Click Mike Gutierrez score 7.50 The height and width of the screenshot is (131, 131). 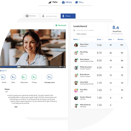[x=99, y=105]
